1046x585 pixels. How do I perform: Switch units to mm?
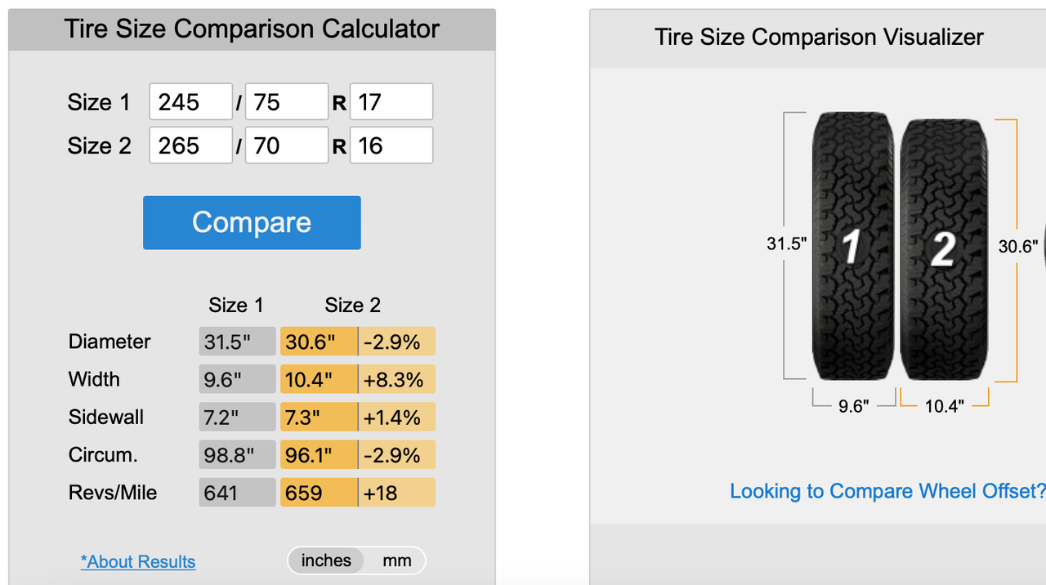(x=397, y=560)
